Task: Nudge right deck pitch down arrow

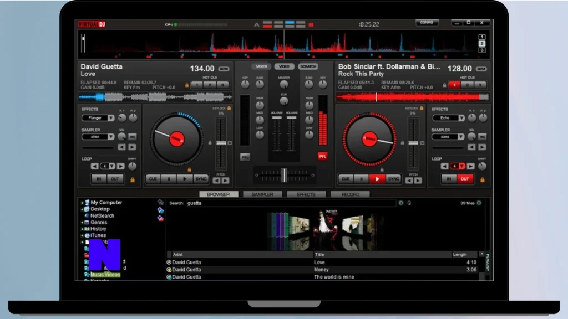Action: (x=409, y=181)
